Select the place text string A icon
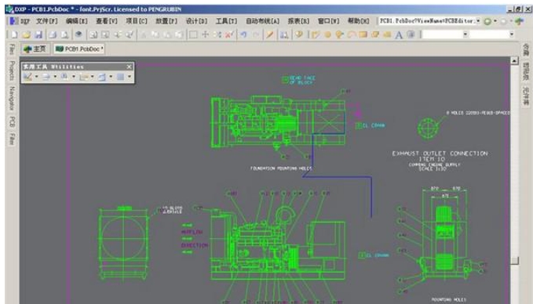533x304 pixels. 399,34
